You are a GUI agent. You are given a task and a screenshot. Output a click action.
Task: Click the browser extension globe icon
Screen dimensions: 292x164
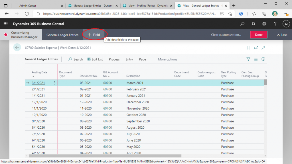(241, 14)
